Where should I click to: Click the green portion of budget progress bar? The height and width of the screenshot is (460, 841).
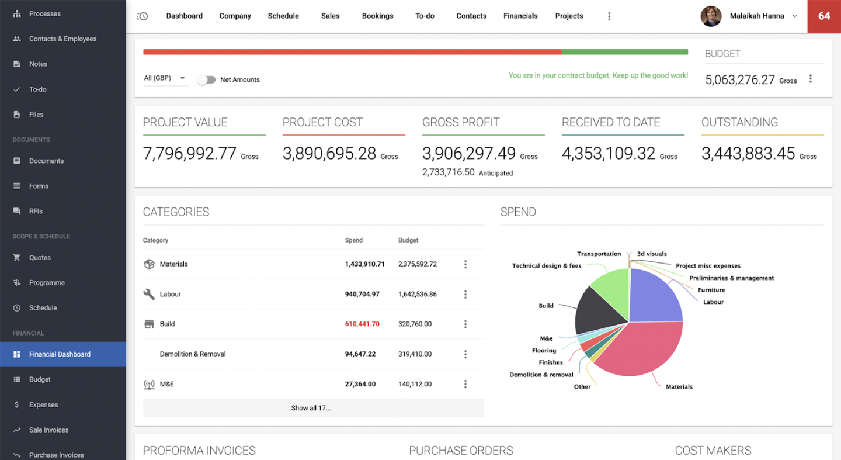tap(625, 52)
